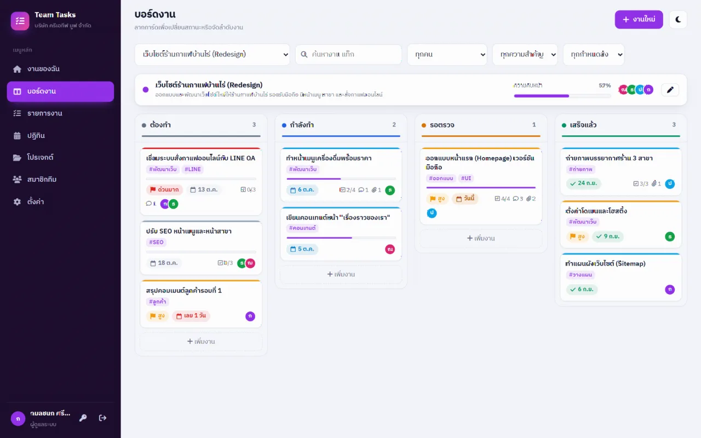
Task: Click the 13 ต.ค. due date badge
Action: coord(204,190)
